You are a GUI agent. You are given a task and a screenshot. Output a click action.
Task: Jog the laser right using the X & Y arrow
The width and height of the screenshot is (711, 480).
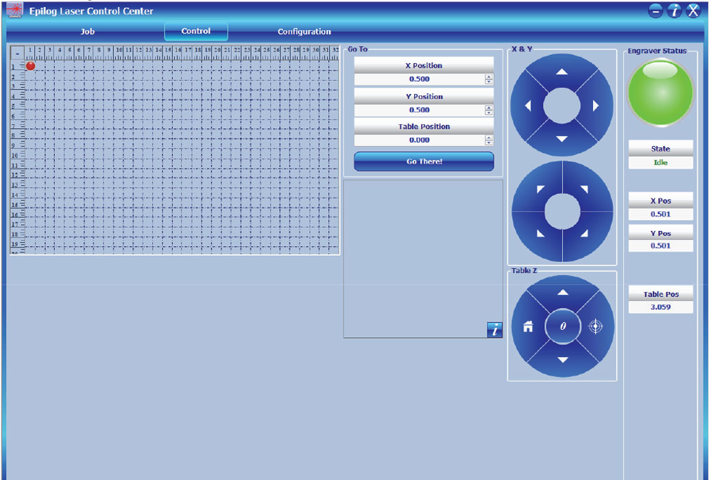[x=596, y=105]
